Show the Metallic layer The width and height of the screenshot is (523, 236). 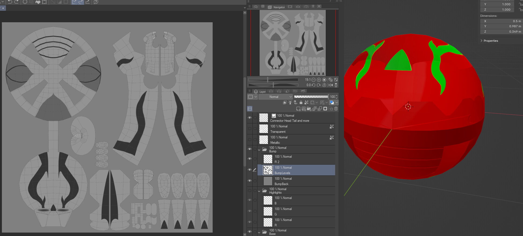pyautogui.click(x=250, y=140)
